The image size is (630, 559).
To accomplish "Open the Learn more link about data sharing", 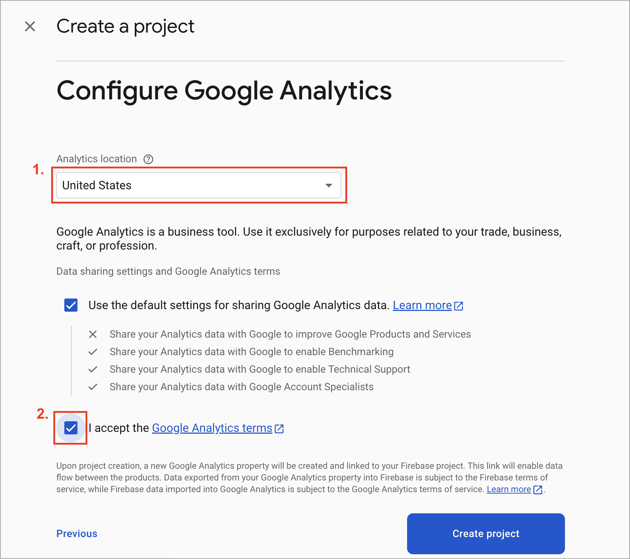I will click(x=422, y=305).
